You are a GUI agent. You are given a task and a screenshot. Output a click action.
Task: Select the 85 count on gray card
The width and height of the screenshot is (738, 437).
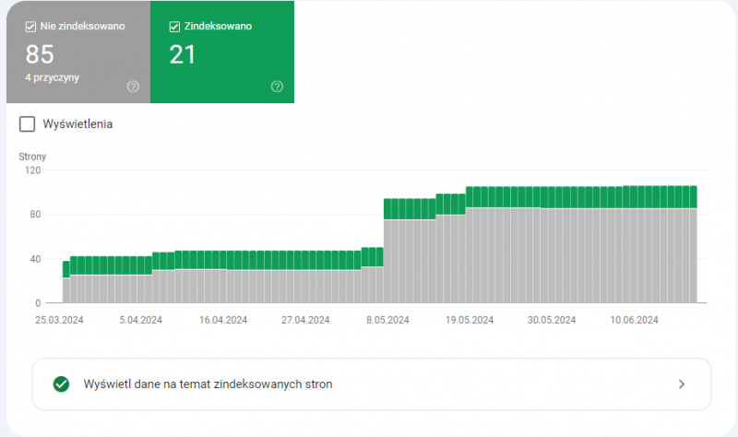[x=40, y=54]
